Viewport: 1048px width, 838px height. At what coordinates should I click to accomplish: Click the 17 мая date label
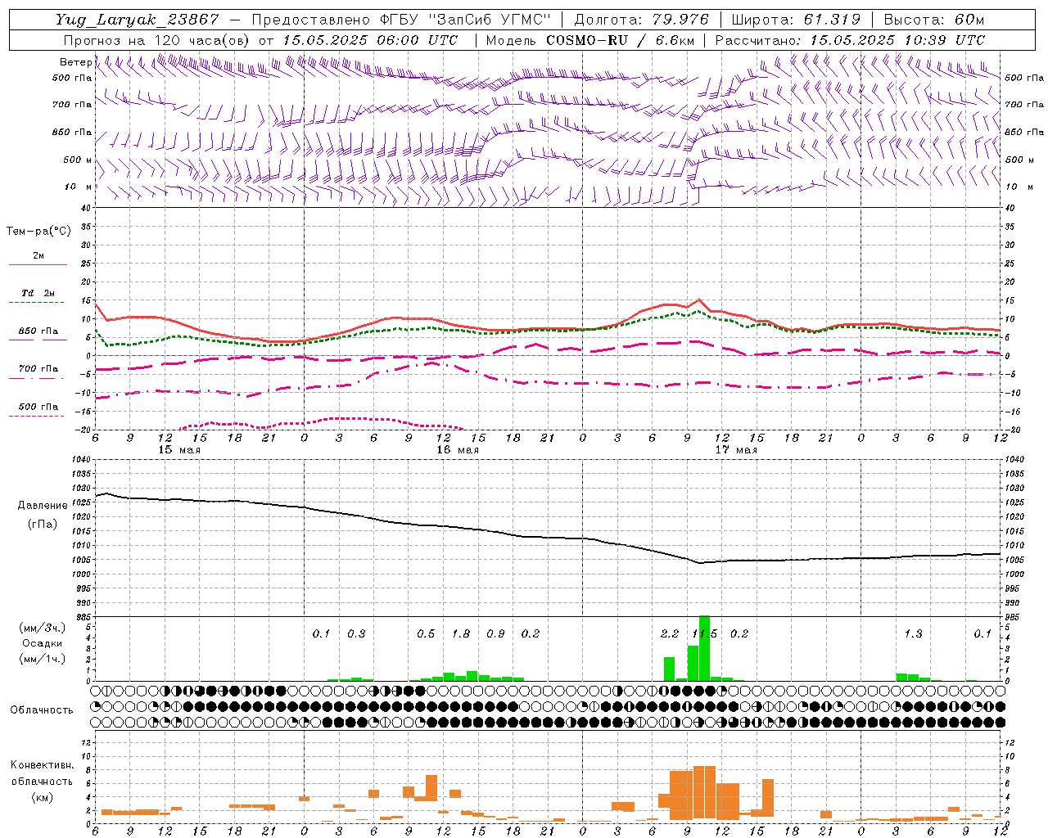click(736, 449)
